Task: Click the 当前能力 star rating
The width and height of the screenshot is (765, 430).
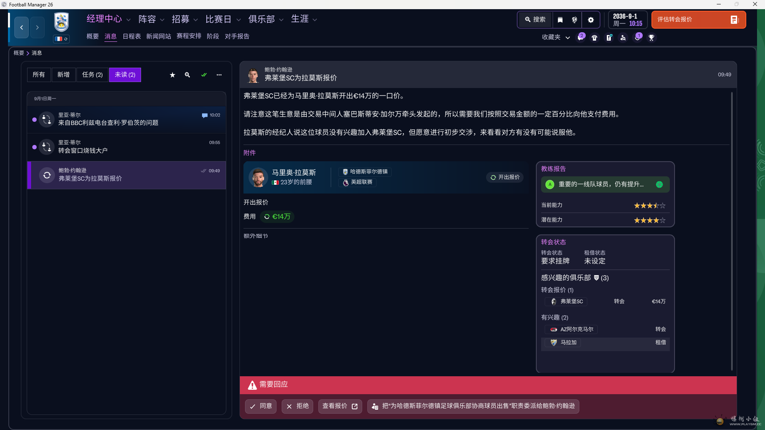Action: [x=649, y=205]
